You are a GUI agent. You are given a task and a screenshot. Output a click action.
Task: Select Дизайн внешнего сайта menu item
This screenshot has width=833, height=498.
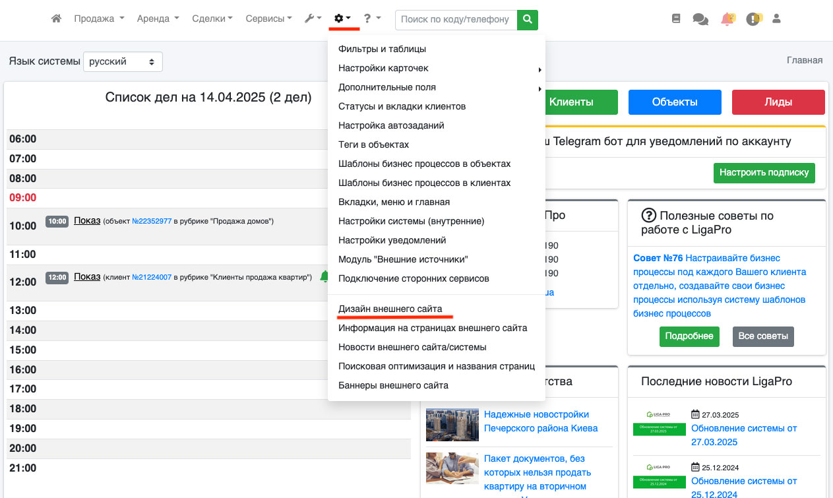pos(390,309)
